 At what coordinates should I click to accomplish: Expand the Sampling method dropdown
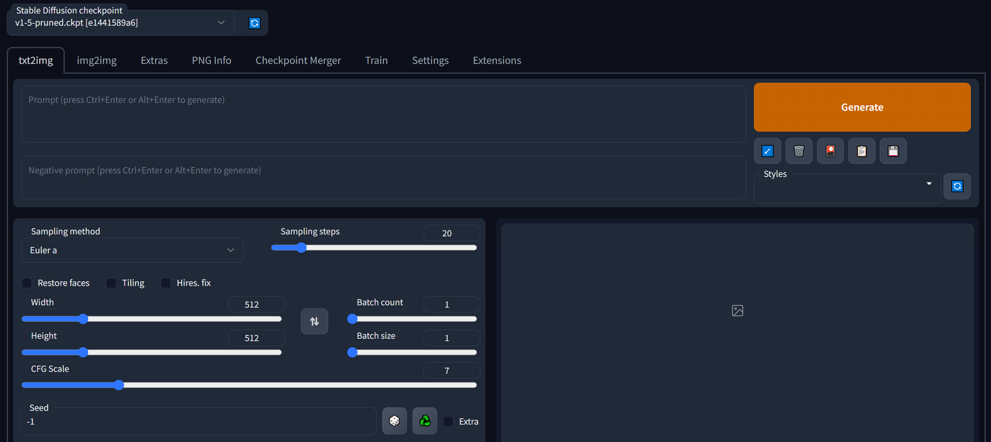click(x=132, y=250)
